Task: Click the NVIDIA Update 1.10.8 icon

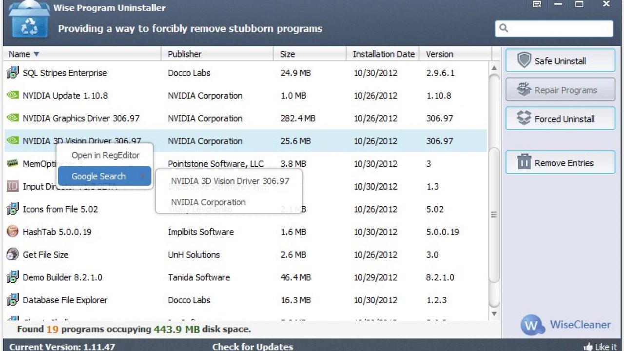Action: tap(12, 95)
